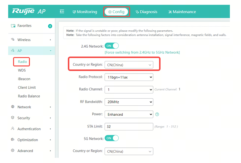
Task: Toggle the 5G Network switch
Action: [x=112, y=138]
